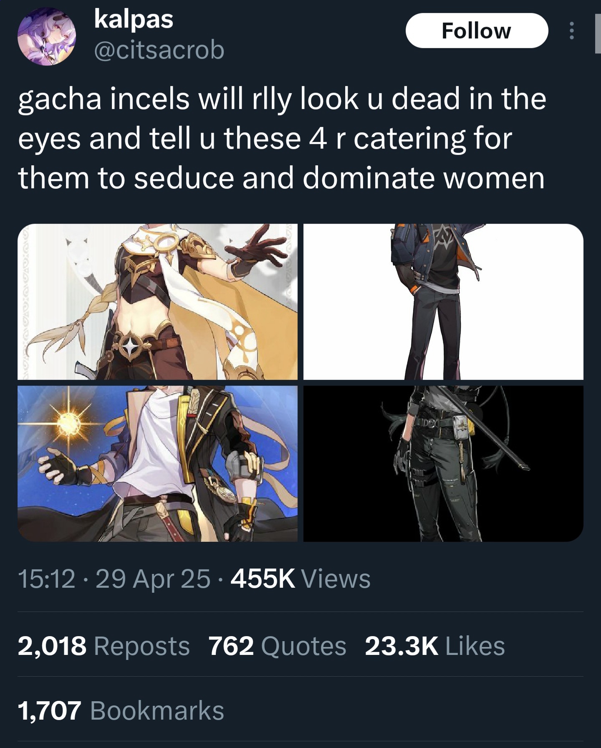Open kalpas profile avatar picture
The width and height of the screenshot is (601, 748).
(47, 36)
